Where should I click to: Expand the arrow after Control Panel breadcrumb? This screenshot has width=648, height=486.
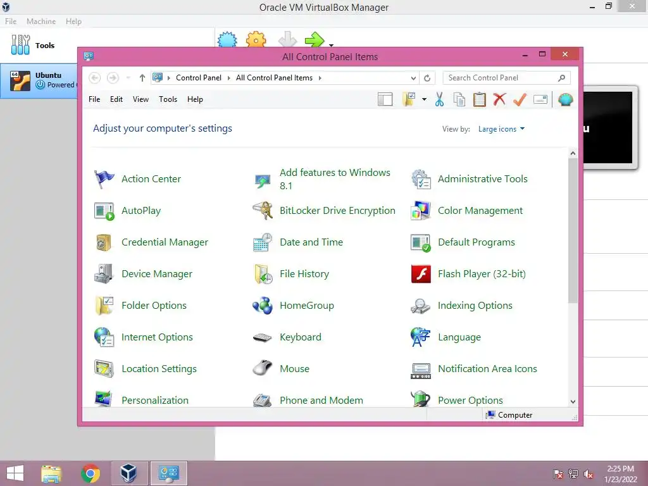[229, 78]
